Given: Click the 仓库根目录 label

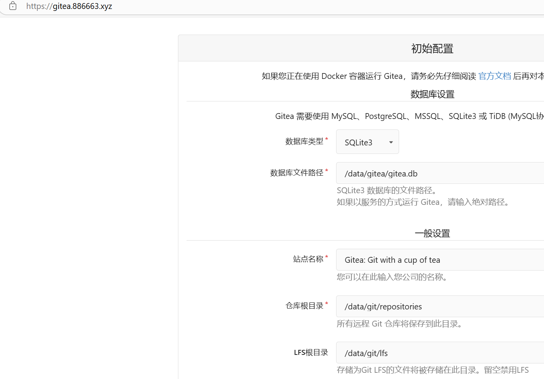Looking at the screenshot, I should click(x=304, y=306).
